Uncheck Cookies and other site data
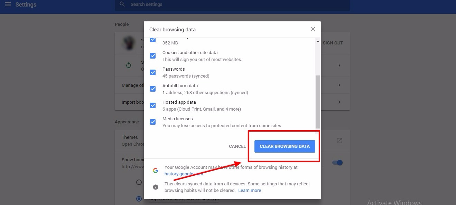This screenshot has width=456, height=205. [x=153, y=56]
